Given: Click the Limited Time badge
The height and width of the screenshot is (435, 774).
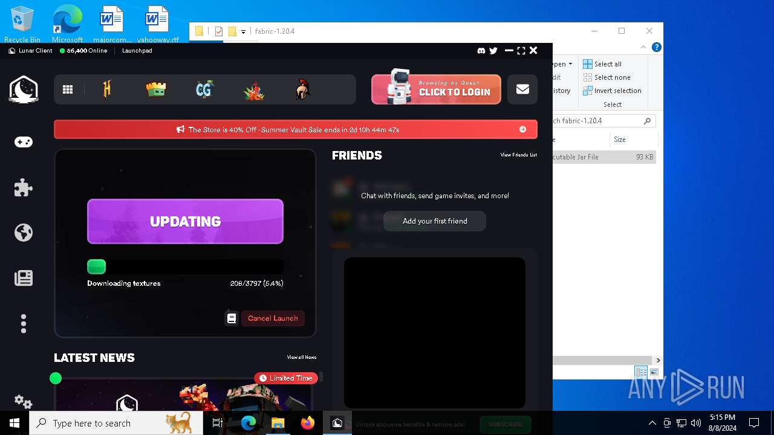Looking at the screenshot, I should coord(285,378).
